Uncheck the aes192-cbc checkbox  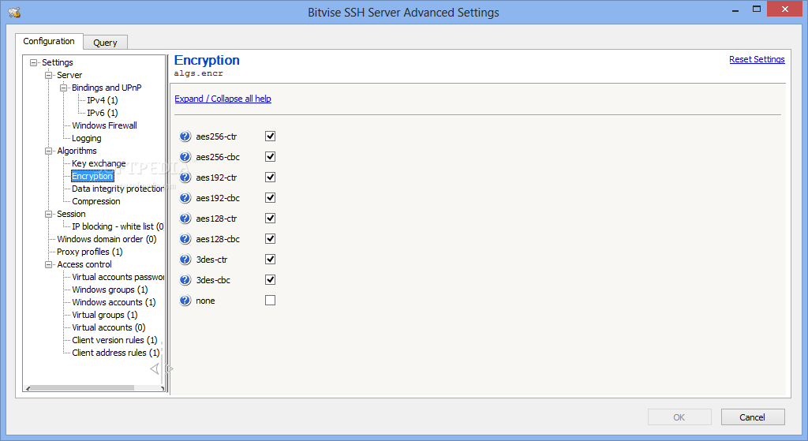pos(270,198)
